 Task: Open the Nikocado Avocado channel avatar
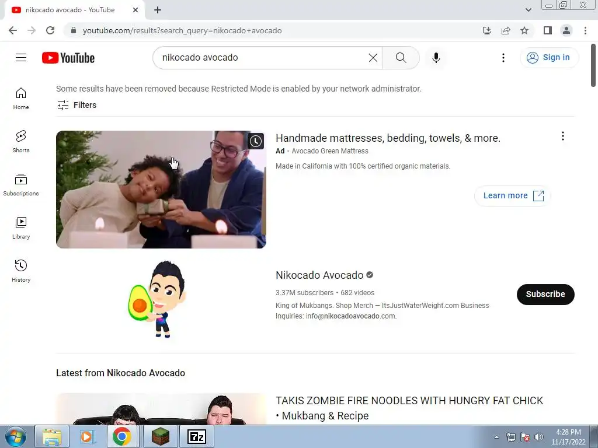click(158, 299)
